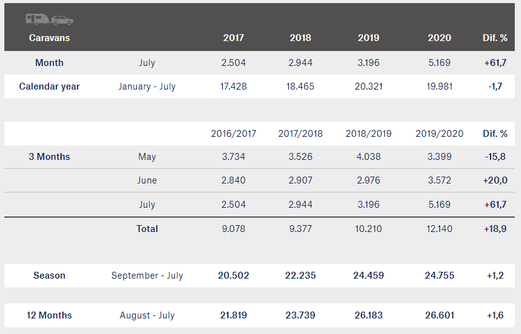Select the August - July value 26.601
Screen dimensions: 521x334
(x=439, y=315)
